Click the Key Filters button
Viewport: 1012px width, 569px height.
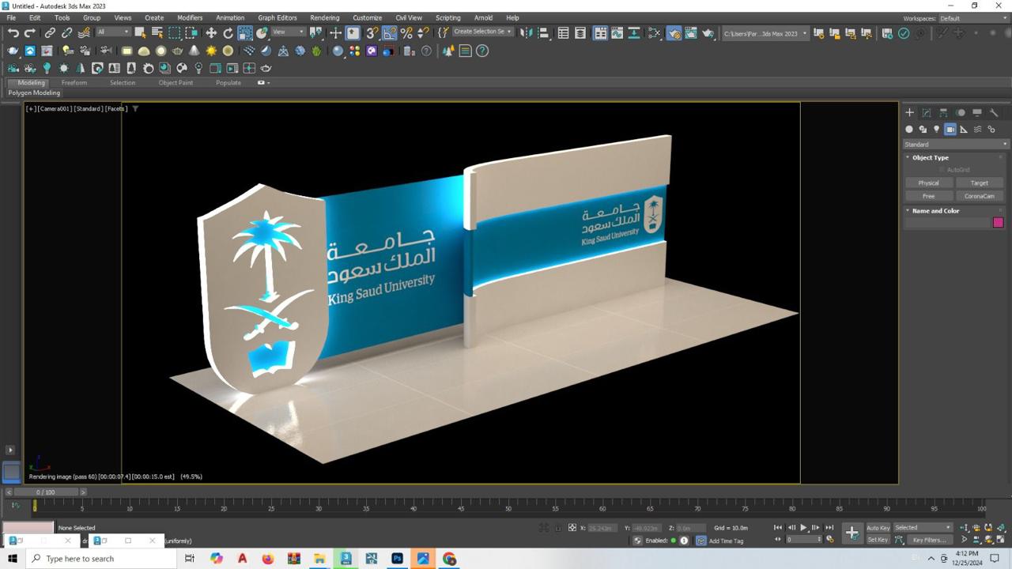point(929,540)
